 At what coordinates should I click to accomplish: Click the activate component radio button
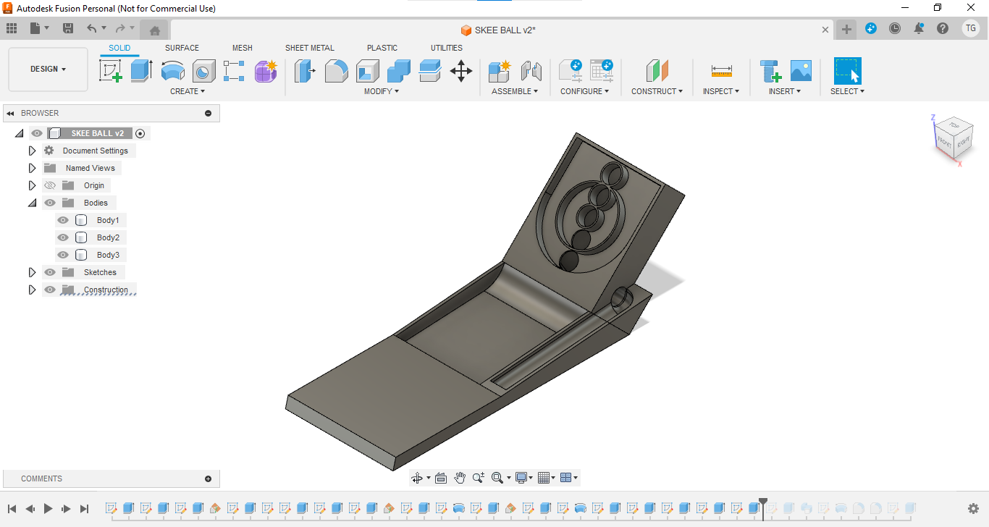140,133
